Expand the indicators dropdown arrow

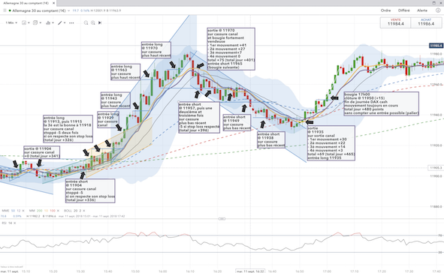pos(53,22)
